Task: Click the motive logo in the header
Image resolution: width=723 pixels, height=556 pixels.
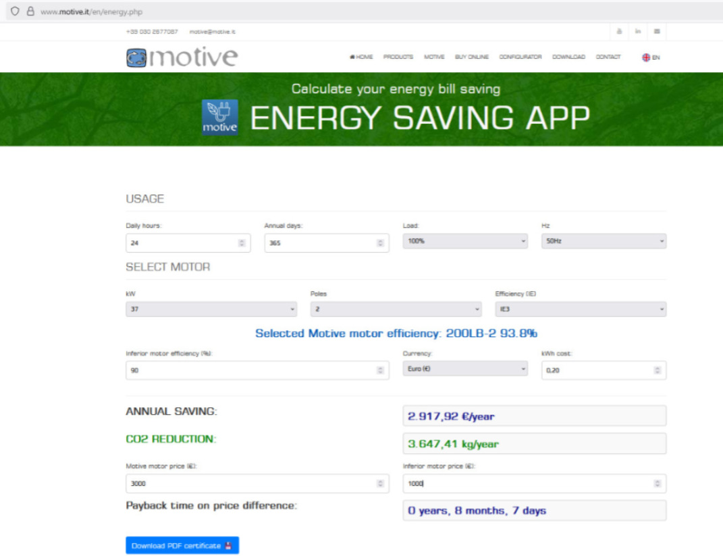Action: [x=182, y=57]
